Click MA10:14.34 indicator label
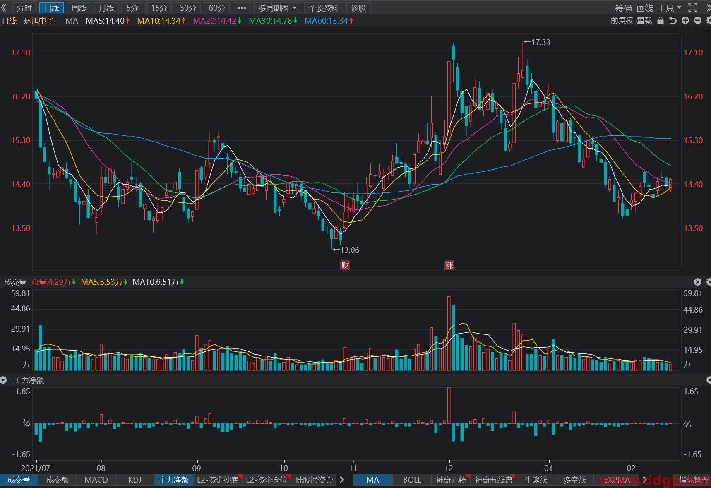 pyautogui.click(x=161, y=21)
